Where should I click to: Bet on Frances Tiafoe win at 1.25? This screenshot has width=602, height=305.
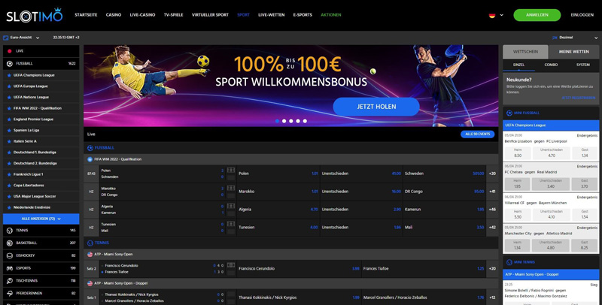(424, 269)
